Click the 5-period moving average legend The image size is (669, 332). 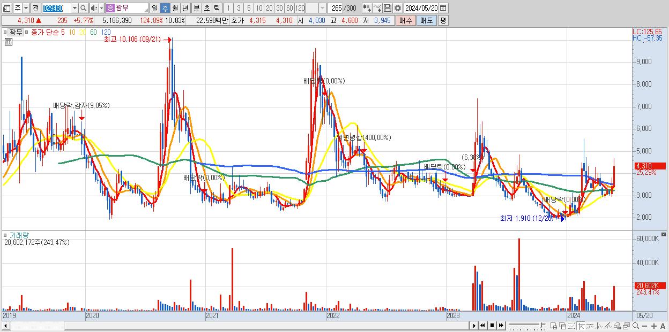coord(63,32)
